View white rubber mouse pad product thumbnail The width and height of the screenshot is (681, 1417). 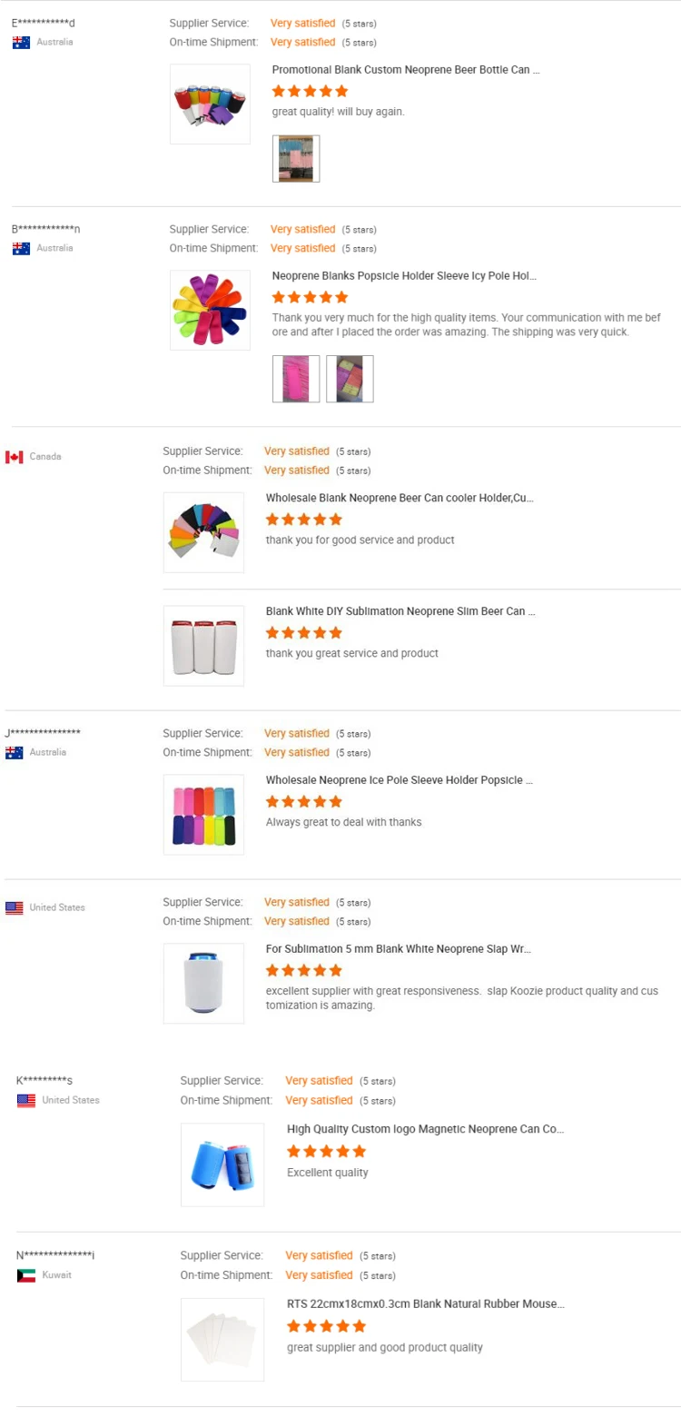[222, 1339]
